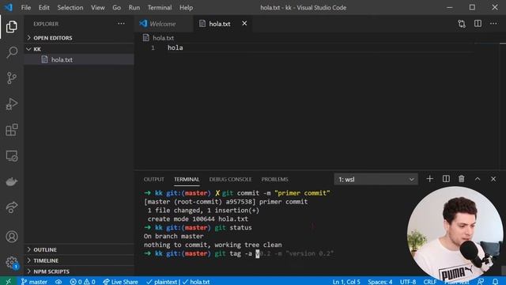Image resolution: width=506 pixels, height=285 pixels.
Task: Open the Search view in activity bar
Action: pos(12,52)
